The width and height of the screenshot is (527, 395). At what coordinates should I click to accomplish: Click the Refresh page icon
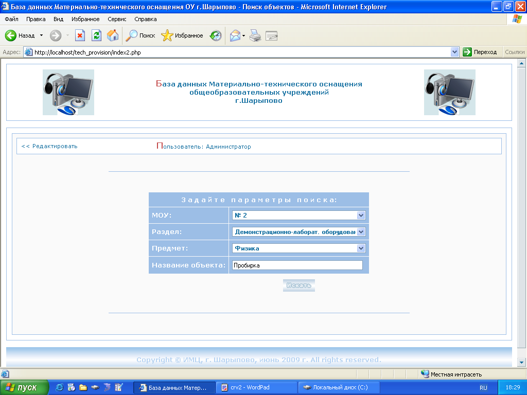click(x=96, y=35)
